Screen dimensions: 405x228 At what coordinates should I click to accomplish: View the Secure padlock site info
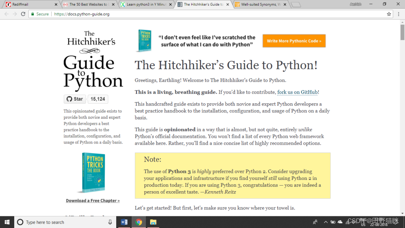pos(40,14)
